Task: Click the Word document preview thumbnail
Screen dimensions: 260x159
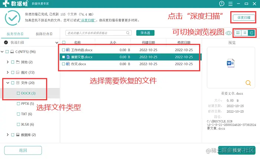Action: 231,63
